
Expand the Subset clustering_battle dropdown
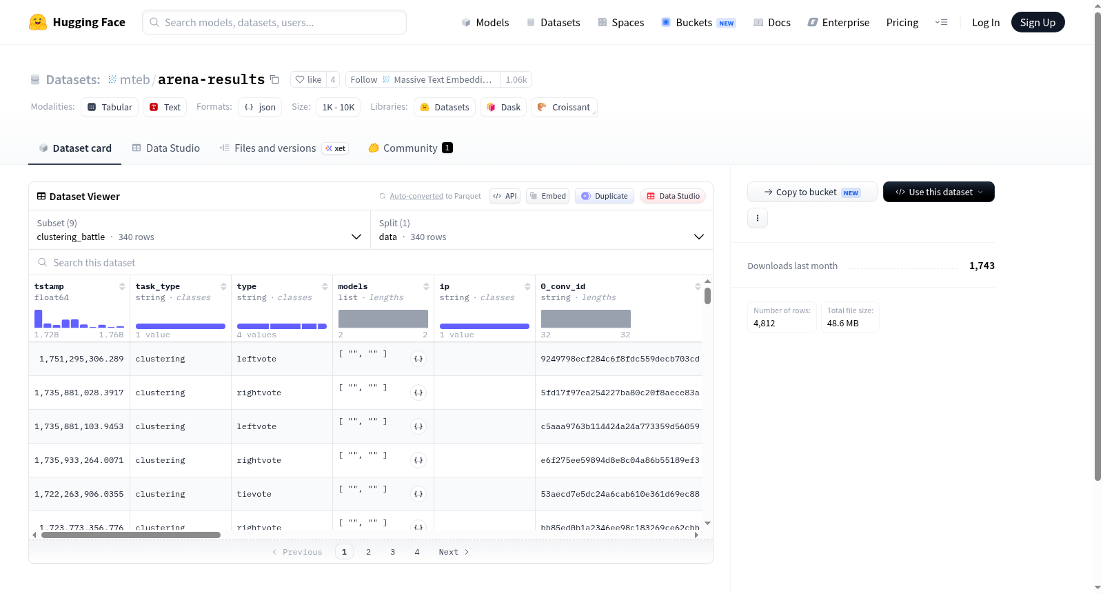point(200,230)
